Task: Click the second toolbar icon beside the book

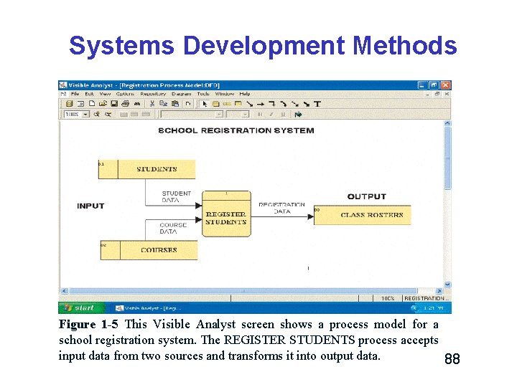Action: coord(80,104)
